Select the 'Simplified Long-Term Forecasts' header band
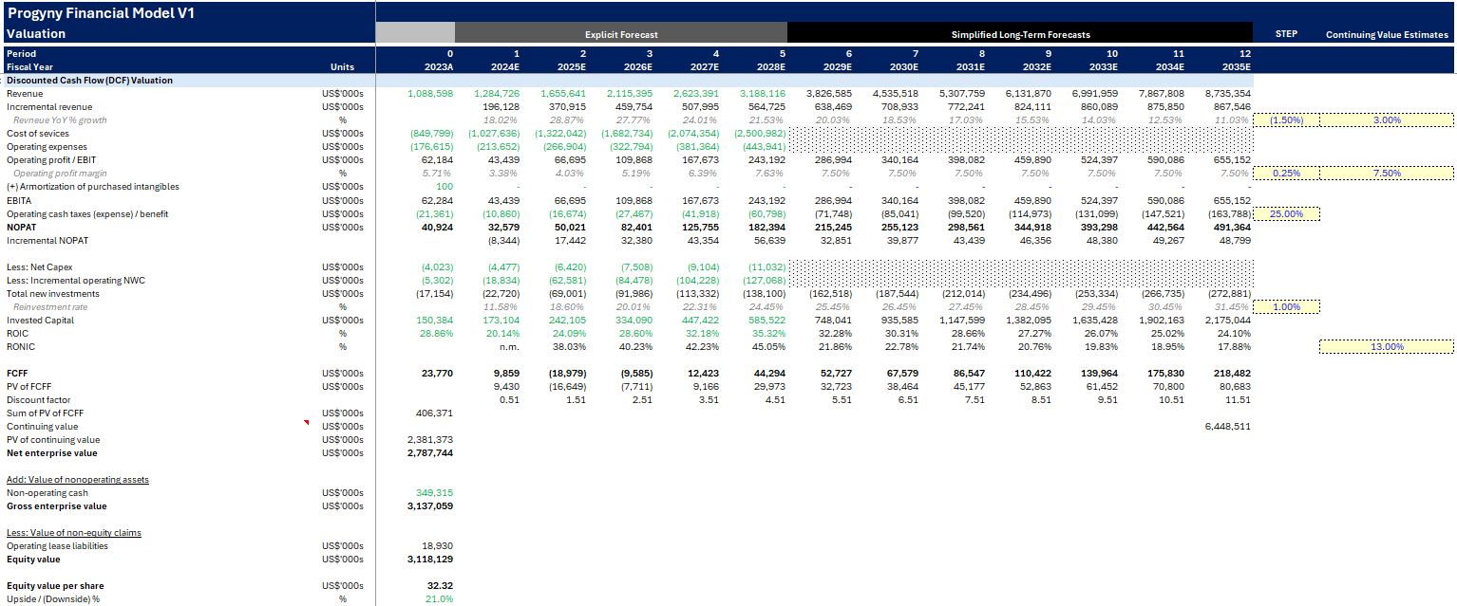 click(1020, 34)
